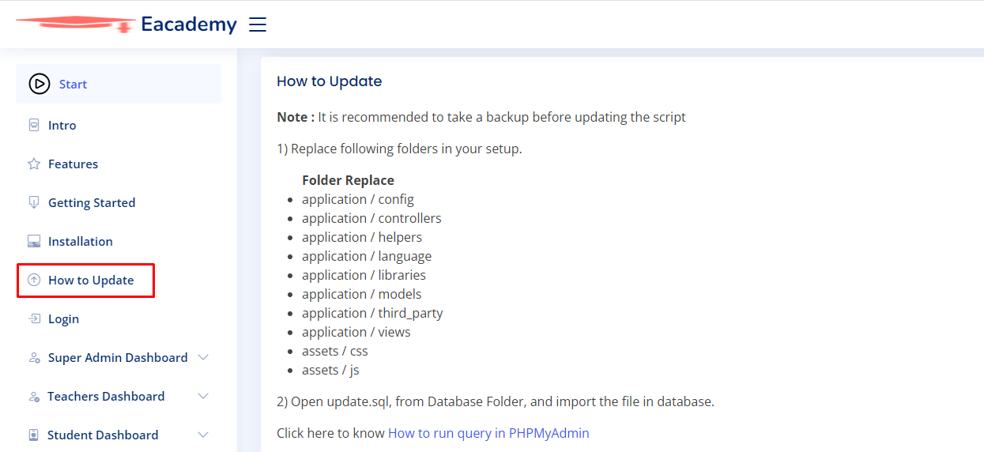The width and height of the screenshot is (984, 452).
Task: Open the Features menu item
Action: point(119,164)
